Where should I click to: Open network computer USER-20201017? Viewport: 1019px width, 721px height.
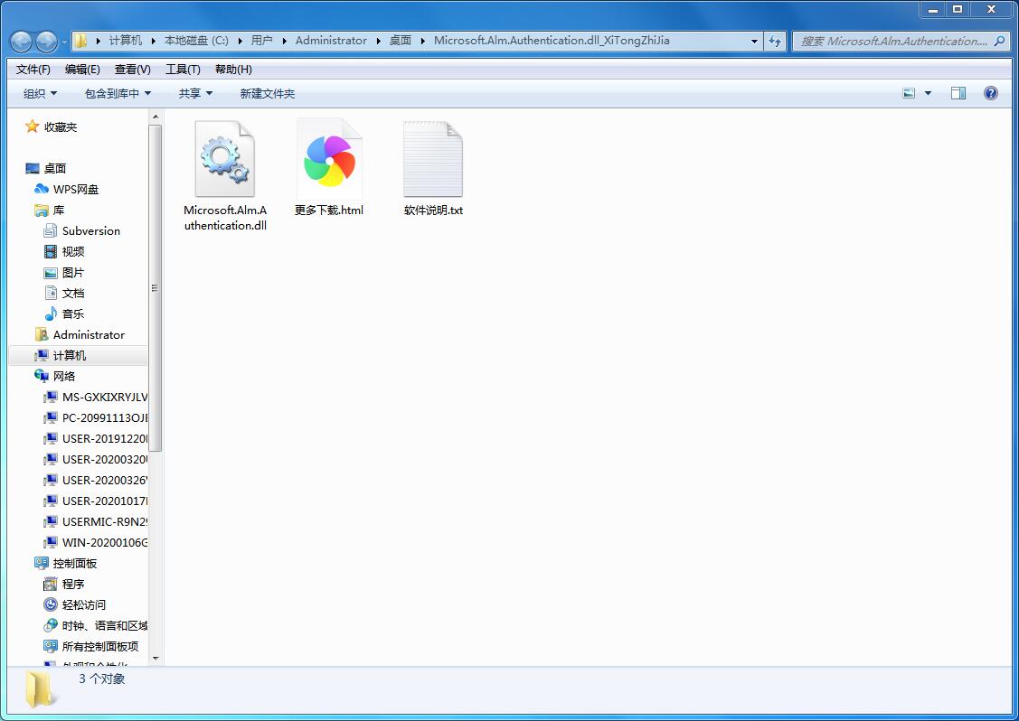click(105, 501)
